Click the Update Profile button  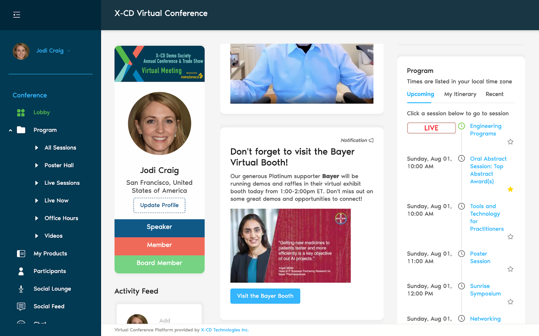[159, 205]
